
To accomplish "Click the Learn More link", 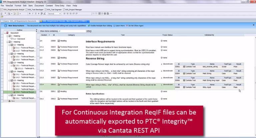I will (x=119, y=26).
